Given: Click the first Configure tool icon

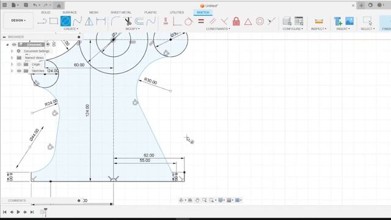Looking at the screenshot, I should click(287, 21).
